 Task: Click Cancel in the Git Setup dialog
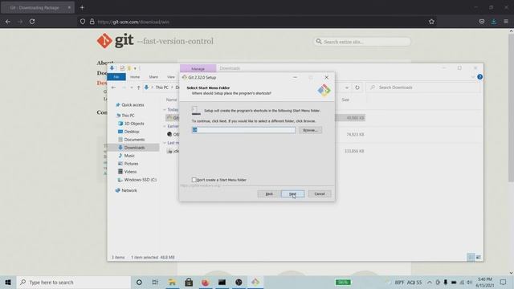[x=320, y=194]
